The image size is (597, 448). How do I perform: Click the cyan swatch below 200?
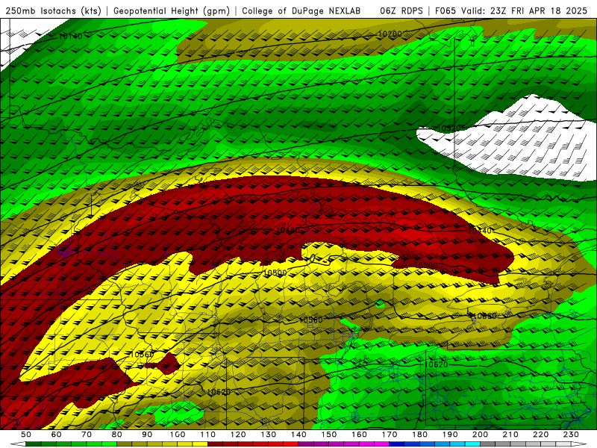tap(472, 444)
